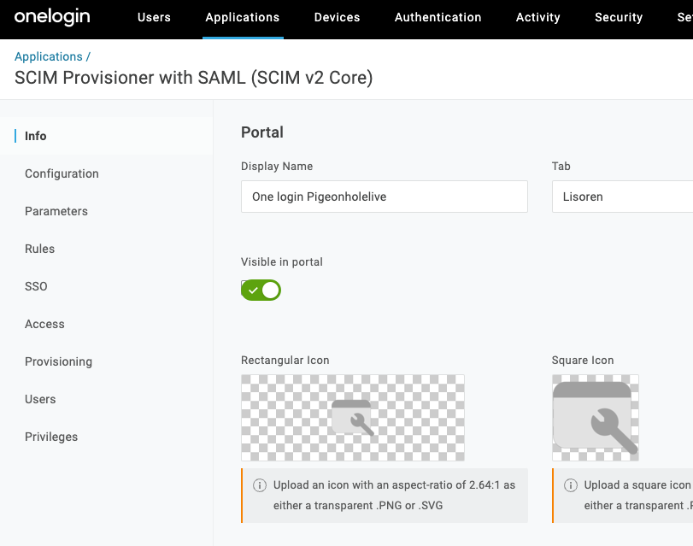Open the Authentication navigation menu

(x=438, y=17)
